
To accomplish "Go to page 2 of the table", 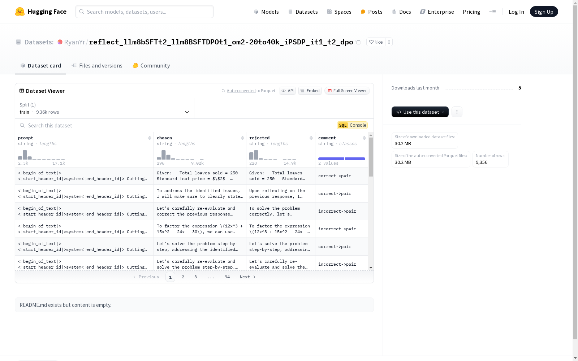I will pyautogui.click(x=183, y=277).
